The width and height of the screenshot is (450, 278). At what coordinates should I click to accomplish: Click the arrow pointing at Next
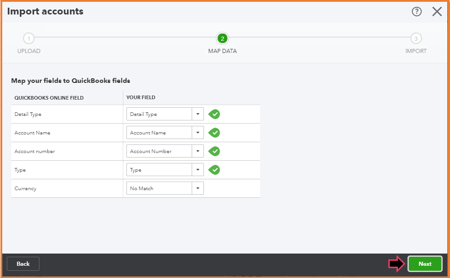(x=397, y=264)
